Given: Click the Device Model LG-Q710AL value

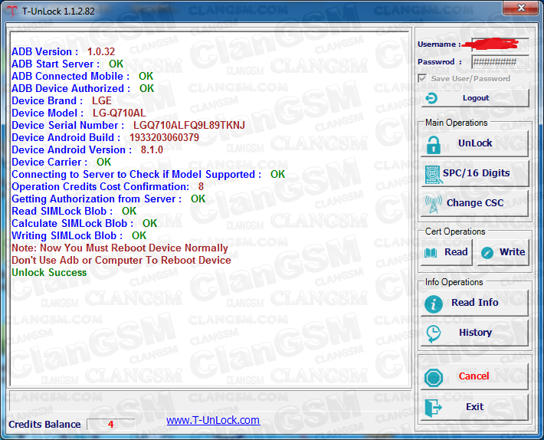Looking at the screenshot, I should point(119,113).
